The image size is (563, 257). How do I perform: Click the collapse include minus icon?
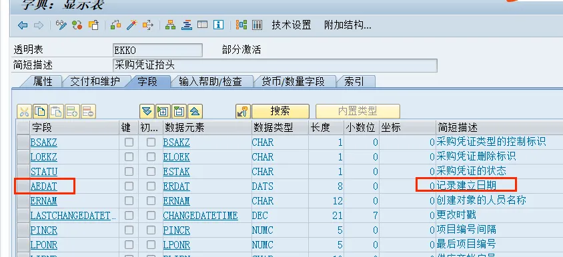pos(179,112)
